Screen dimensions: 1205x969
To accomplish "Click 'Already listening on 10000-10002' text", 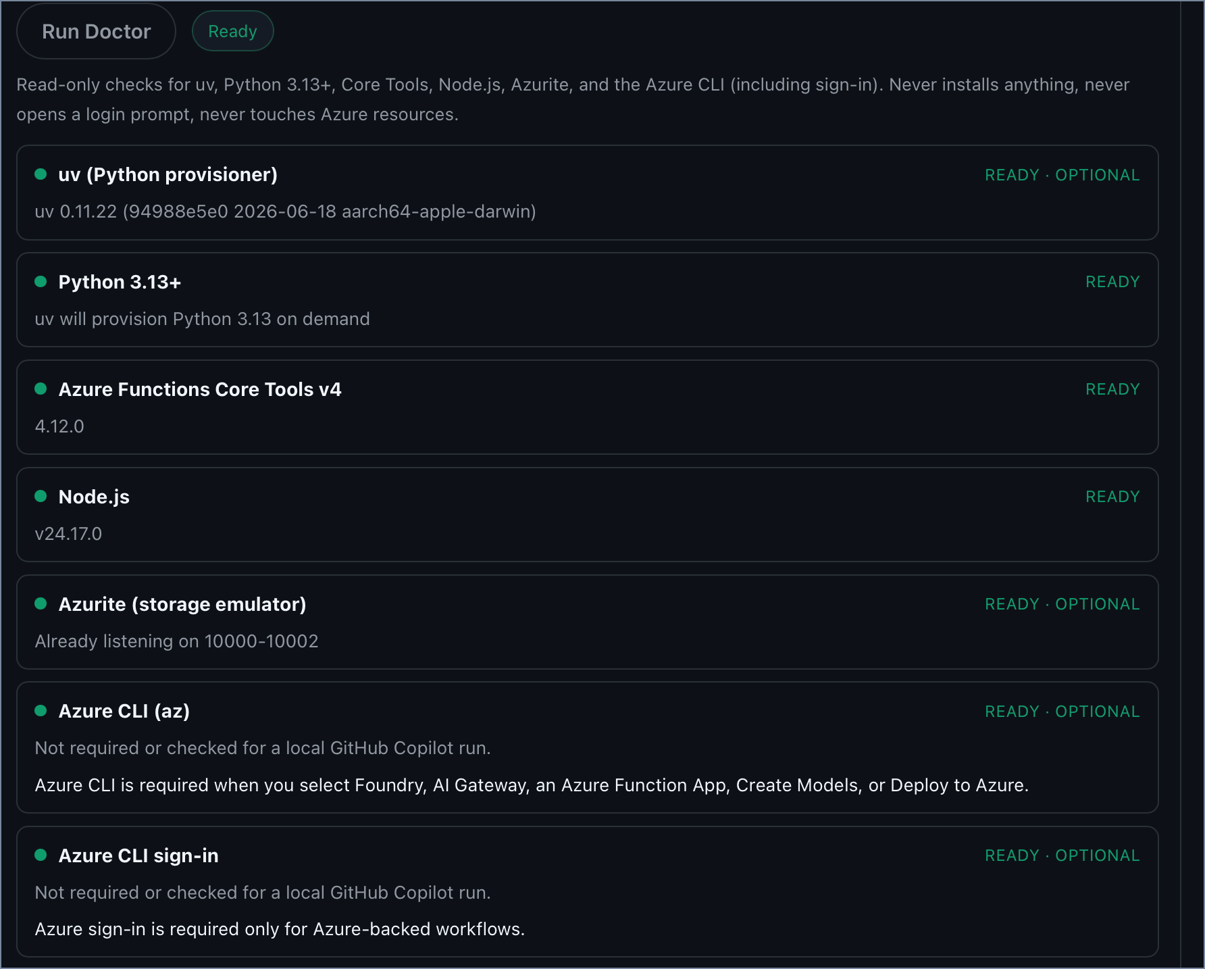I will click(x=176, y=641).
